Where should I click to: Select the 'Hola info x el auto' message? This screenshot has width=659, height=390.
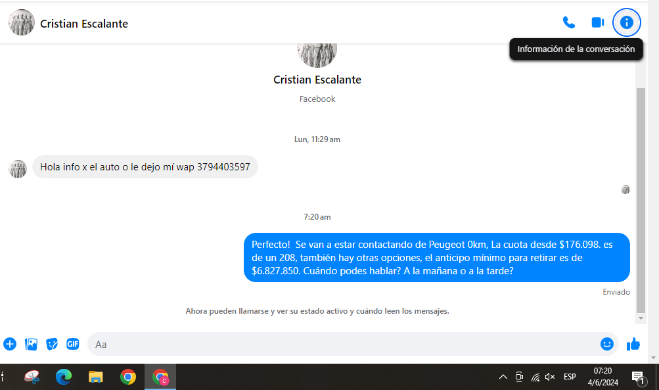tap(145, 167)
